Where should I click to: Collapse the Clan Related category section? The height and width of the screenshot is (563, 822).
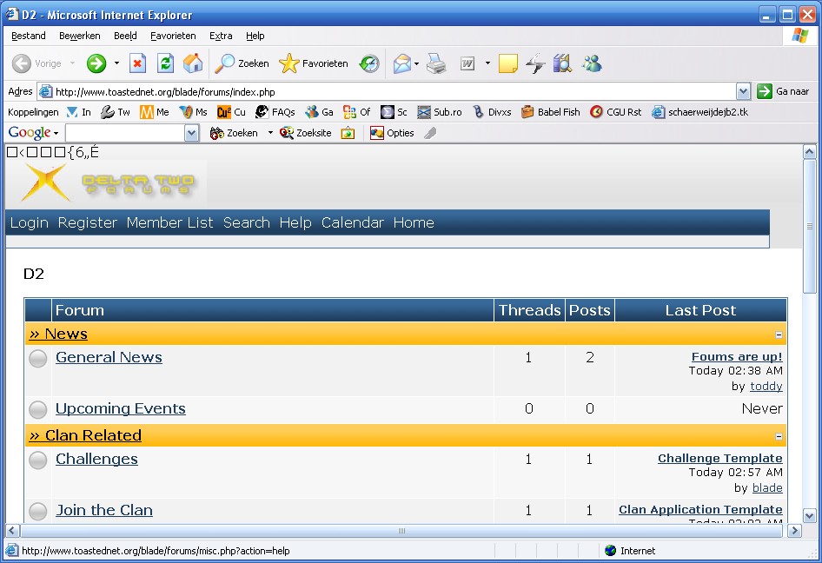click(x=779, y=436)
